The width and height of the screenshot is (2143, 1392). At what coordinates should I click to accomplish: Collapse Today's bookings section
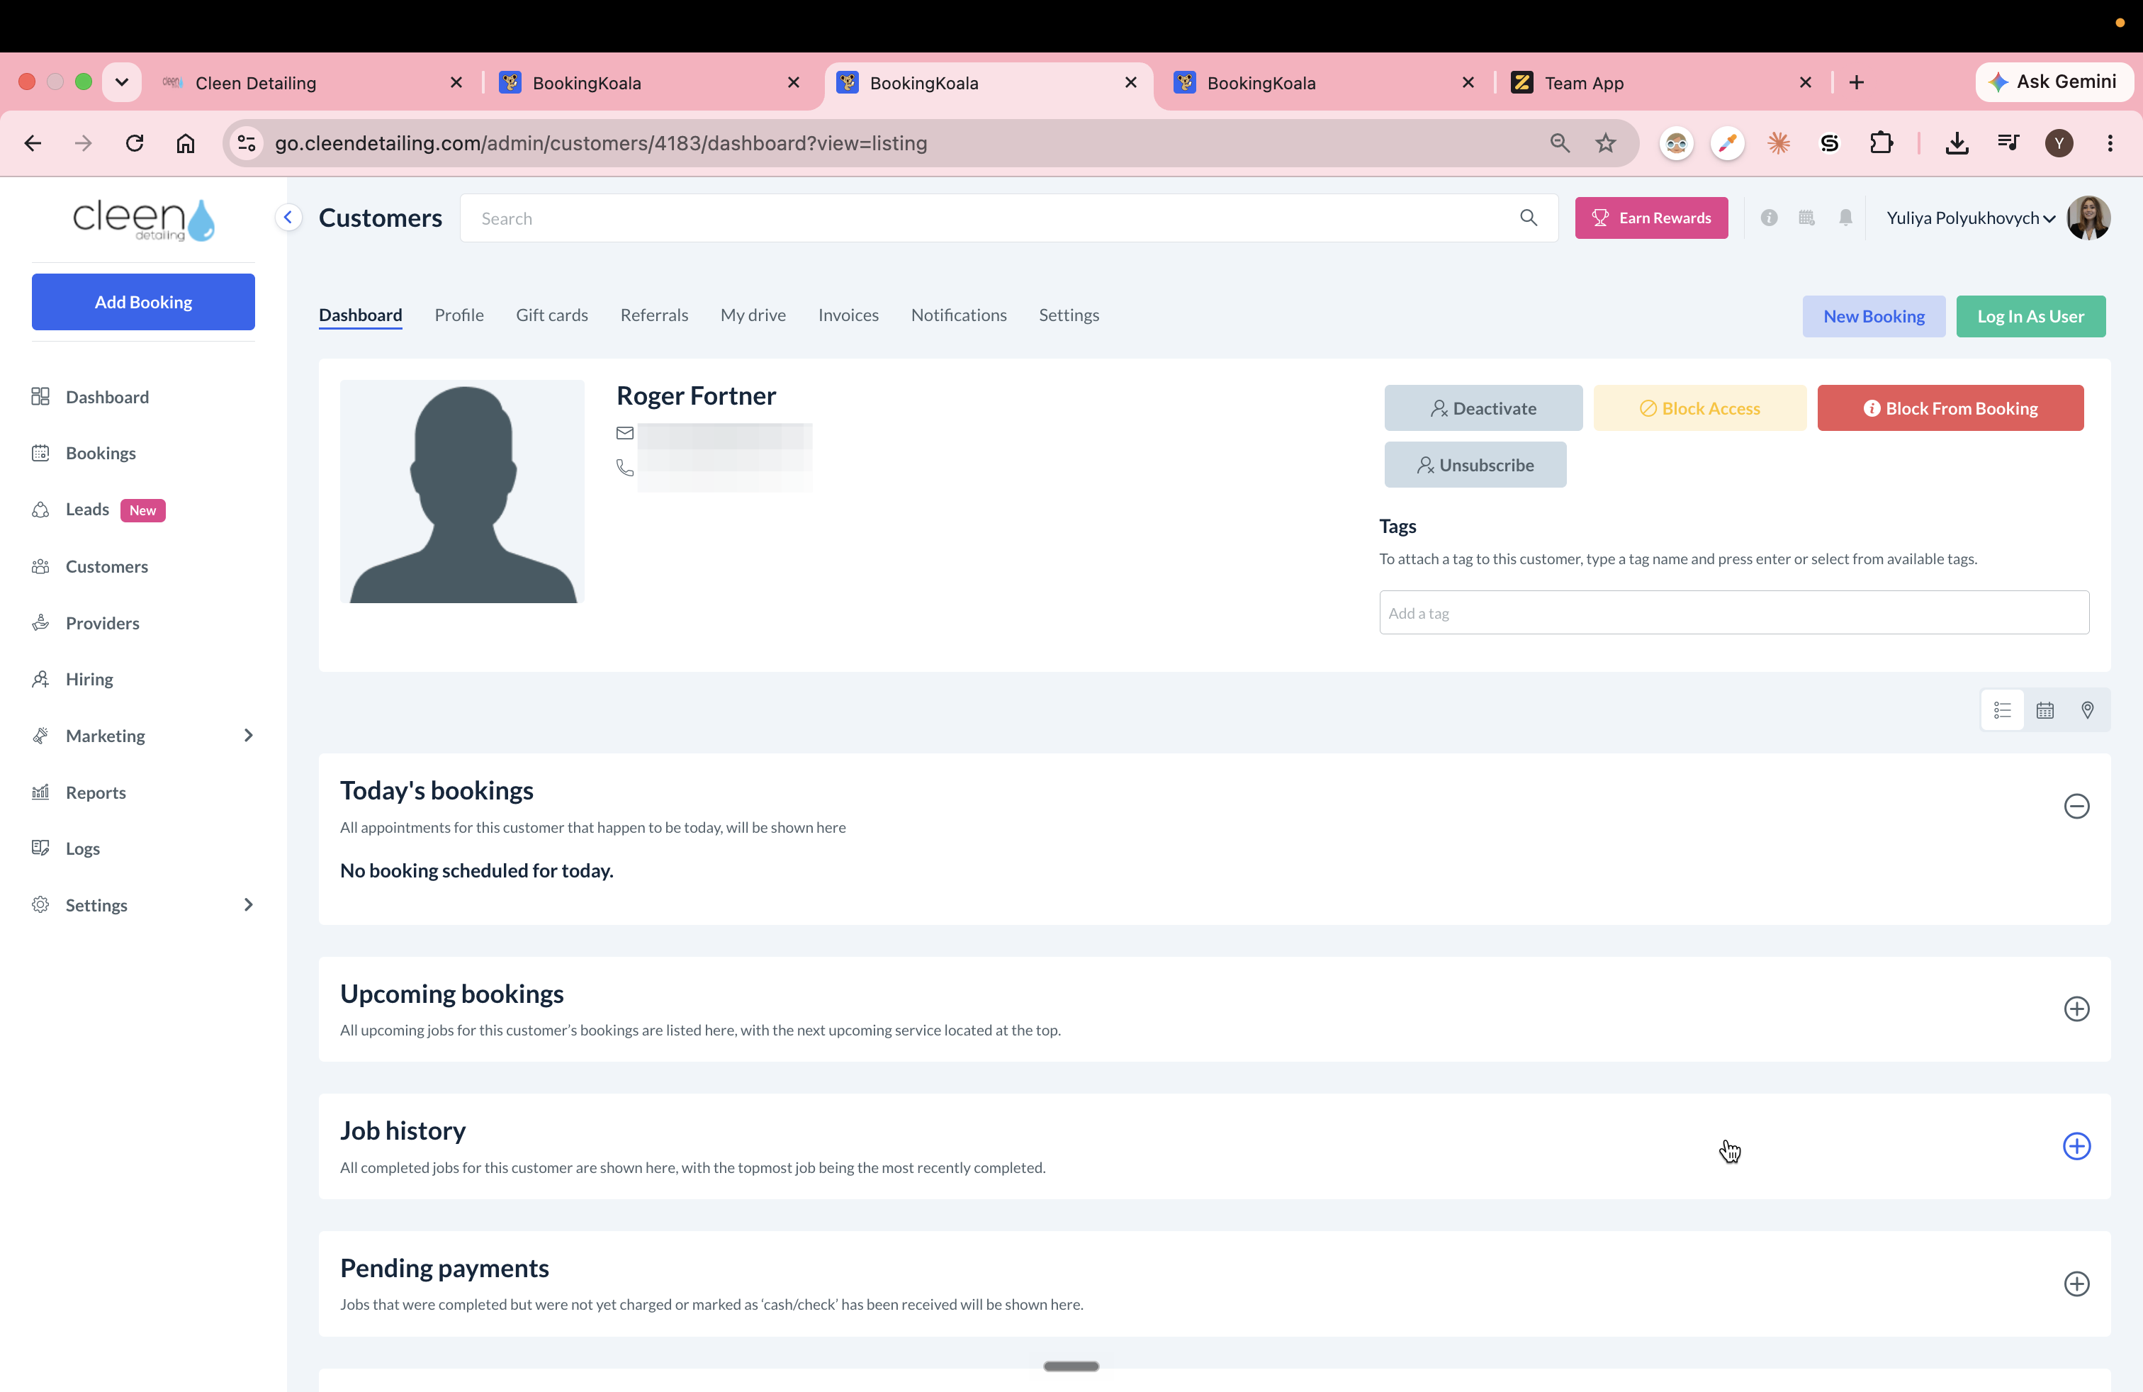point(2076,806)
